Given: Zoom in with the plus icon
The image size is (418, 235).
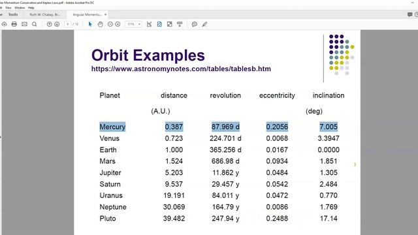Looking at the screenshot, I should click(x=118, y=24).
